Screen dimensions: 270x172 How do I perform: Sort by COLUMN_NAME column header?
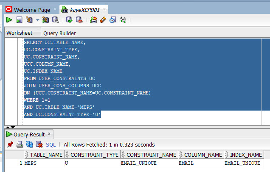click(x=201, y=155)
